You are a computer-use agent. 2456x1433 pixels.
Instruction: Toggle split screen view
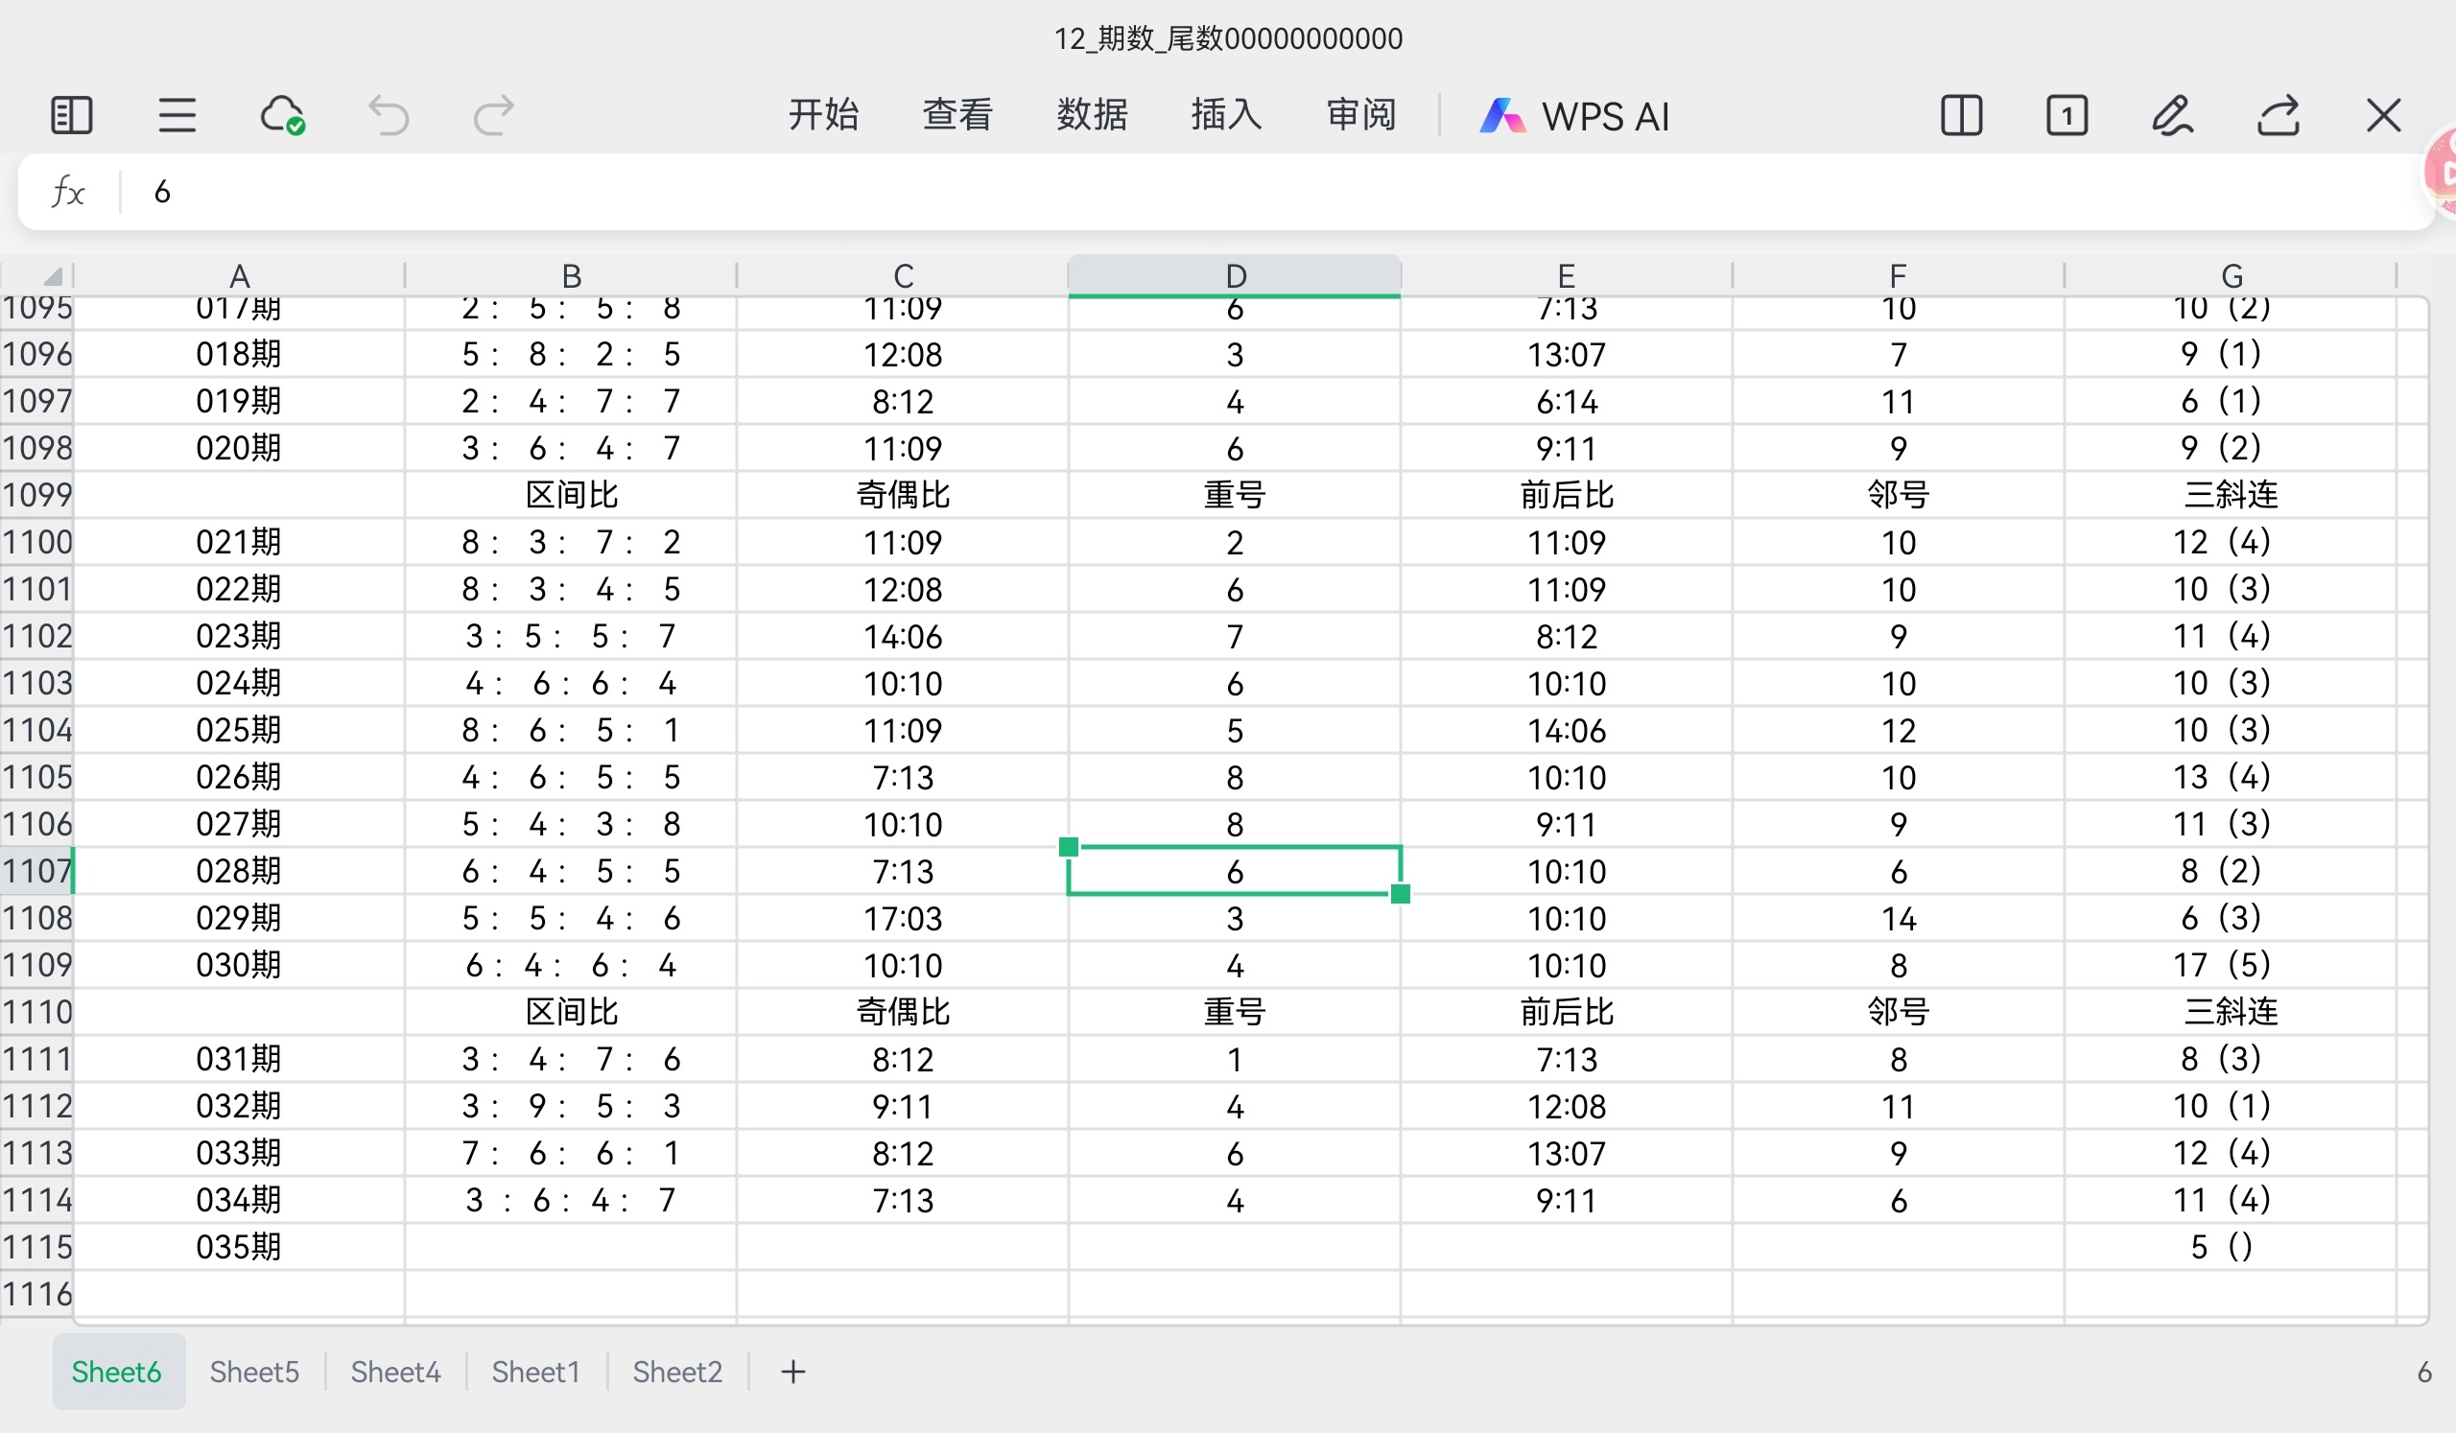tap(1962, 115)
